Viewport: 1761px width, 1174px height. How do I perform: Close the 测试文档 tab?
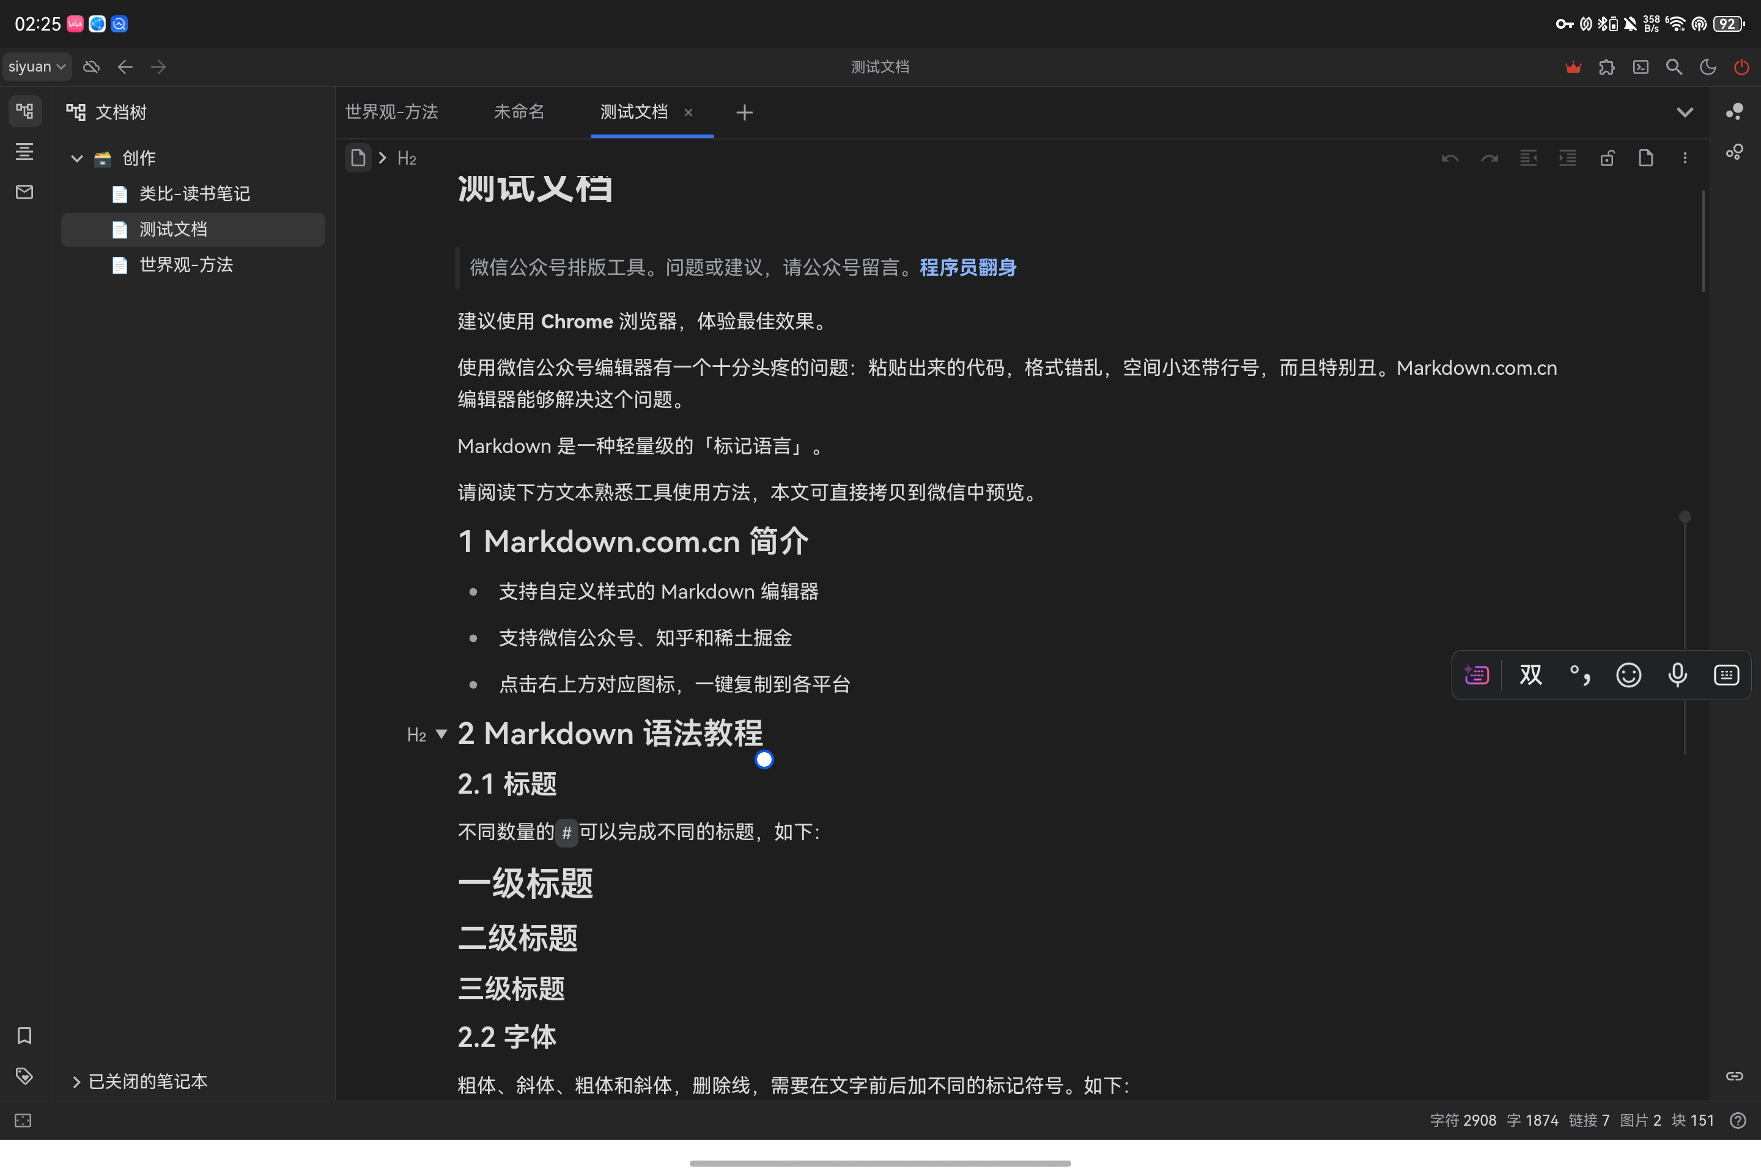pyautogui.click(x=689, y=113)
